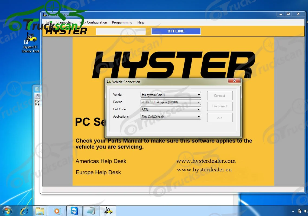Launch Internet Explorer from the taskbar

24,211
